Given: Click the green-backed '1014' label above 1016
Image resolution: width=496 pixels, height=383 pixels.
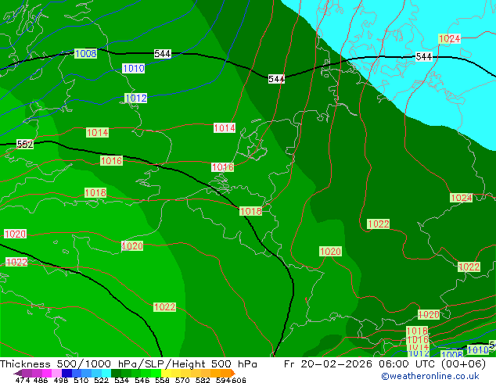Looking at the screenshot, I should (x=98, y=132).
